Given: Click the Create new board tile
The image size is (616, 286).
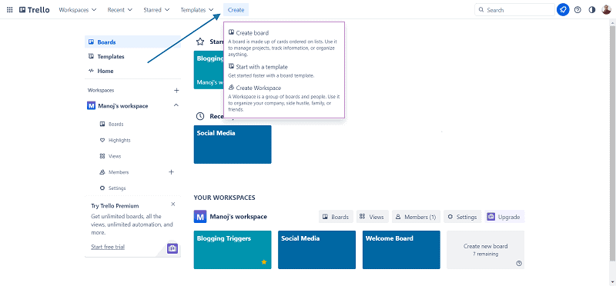Looking at the screenshot, I should [x=486, y=250].
